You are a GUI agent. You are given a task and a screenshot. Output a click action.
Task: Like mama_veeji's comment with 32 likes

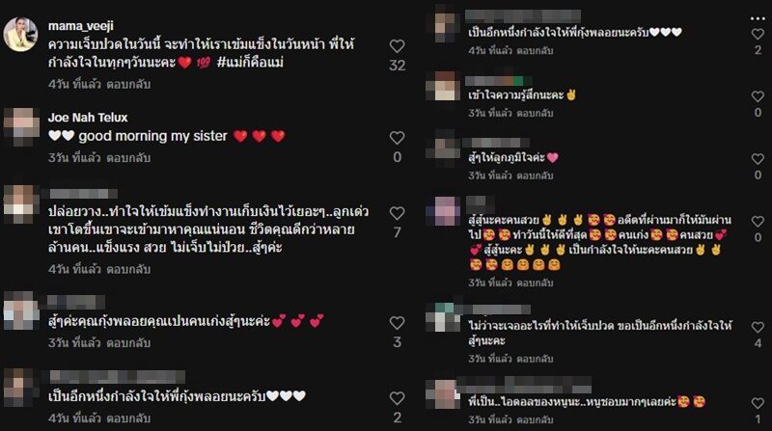tap(397, 46)
